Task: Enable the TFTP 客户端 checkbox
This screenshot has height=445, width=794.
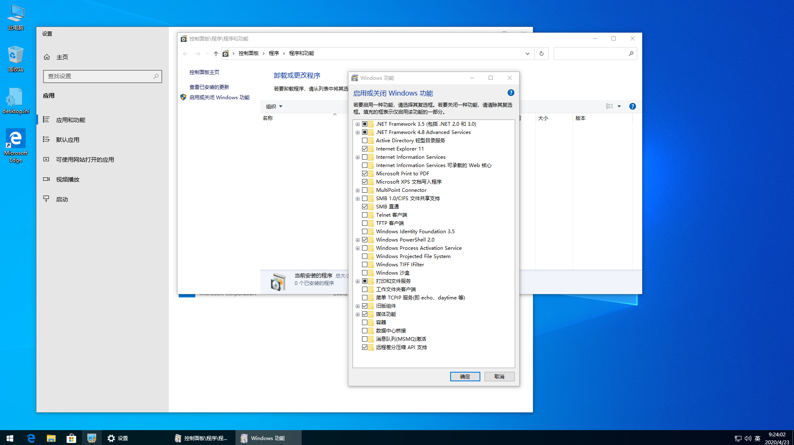Action: (x=365, y=223)
